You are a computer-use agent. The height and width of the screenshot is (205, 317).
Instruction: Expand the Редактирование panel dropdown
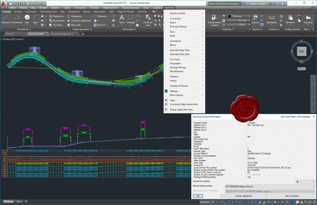tap(82, 29)
